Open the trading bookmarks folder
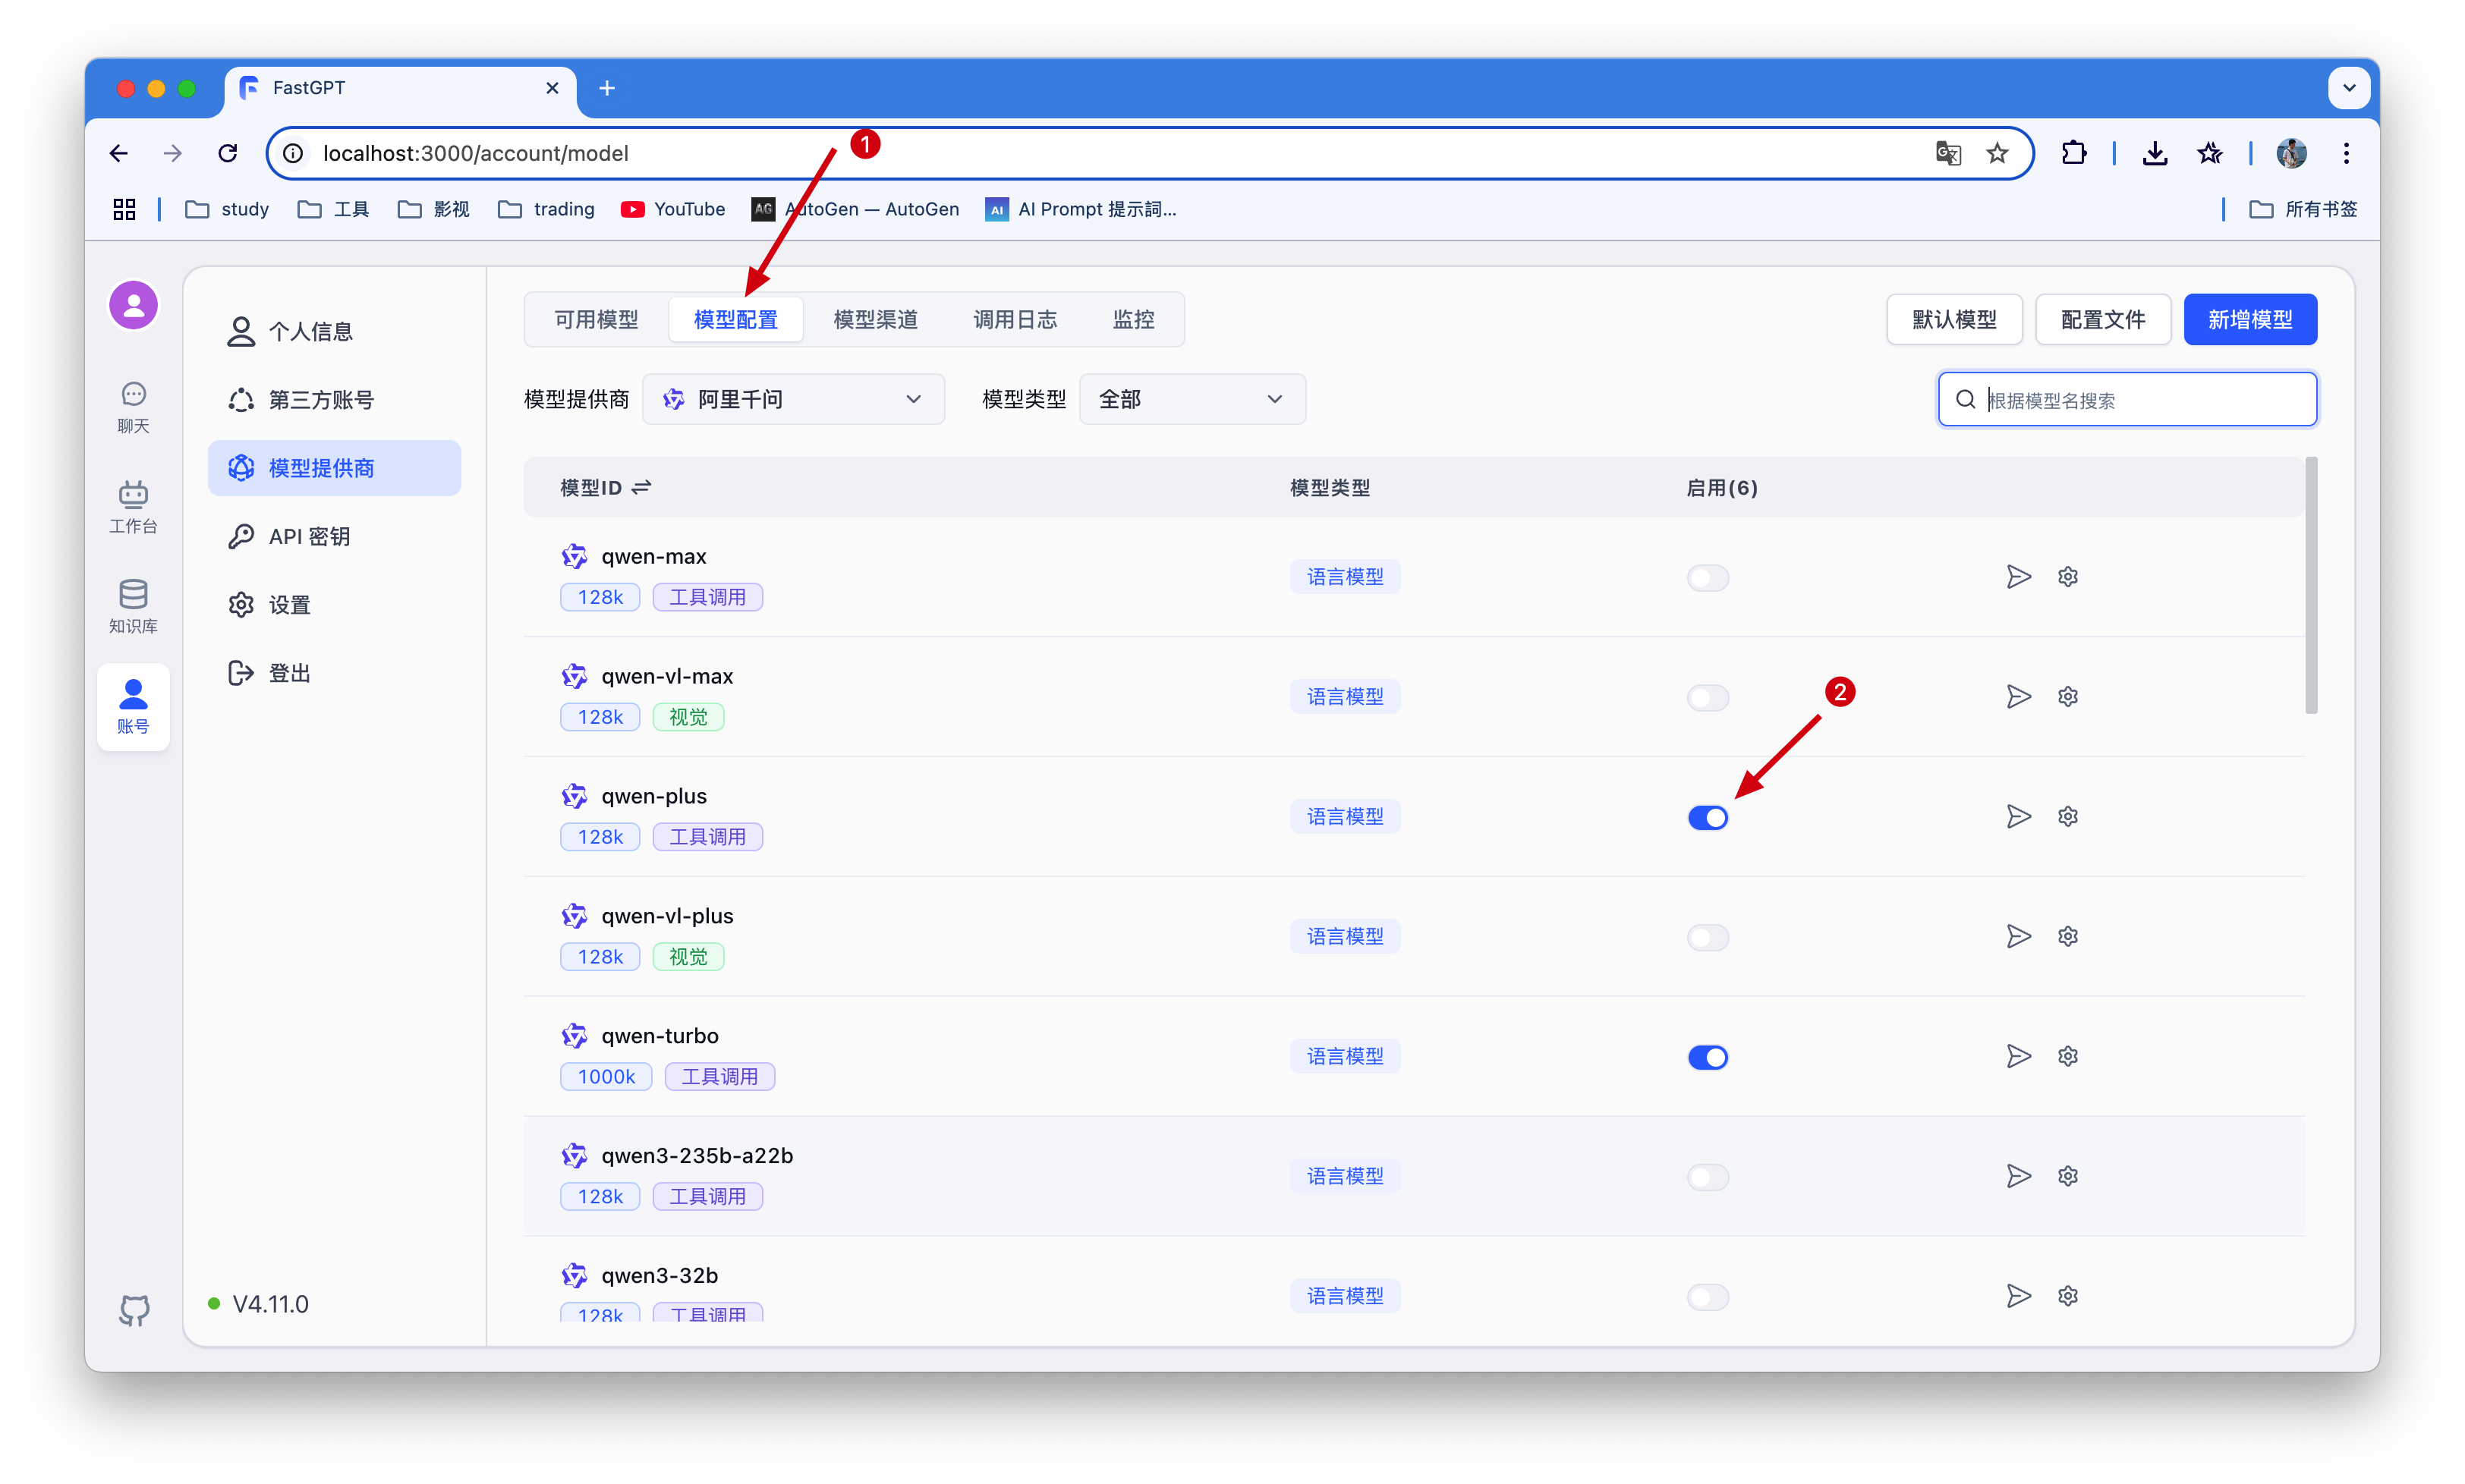 (546, 209)
